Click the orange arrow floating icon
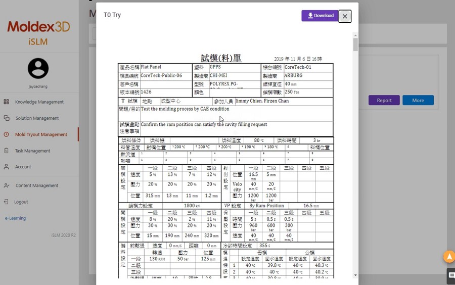Image resolution: width=455 pixels, height=285 pixels. [x=449, y=257]
